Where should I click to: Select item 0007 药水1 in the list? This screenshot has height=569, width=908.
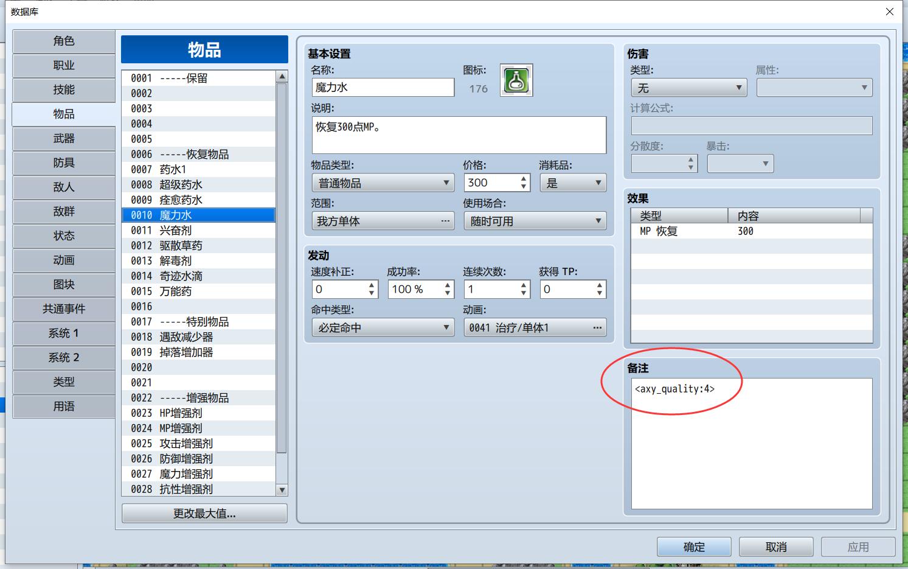199,169
